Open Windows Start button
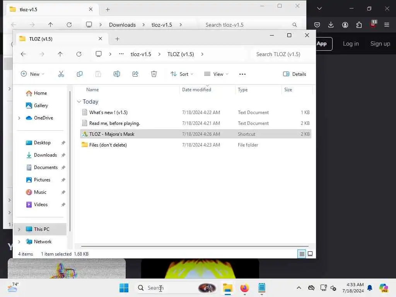Viewport: 396px width, 297px height. 124,288
